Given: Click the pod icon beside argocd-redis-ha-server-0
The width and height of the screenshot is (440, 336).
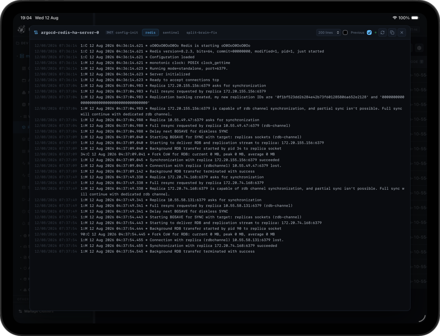Looking at the screenshot, I should pos(36,32).
